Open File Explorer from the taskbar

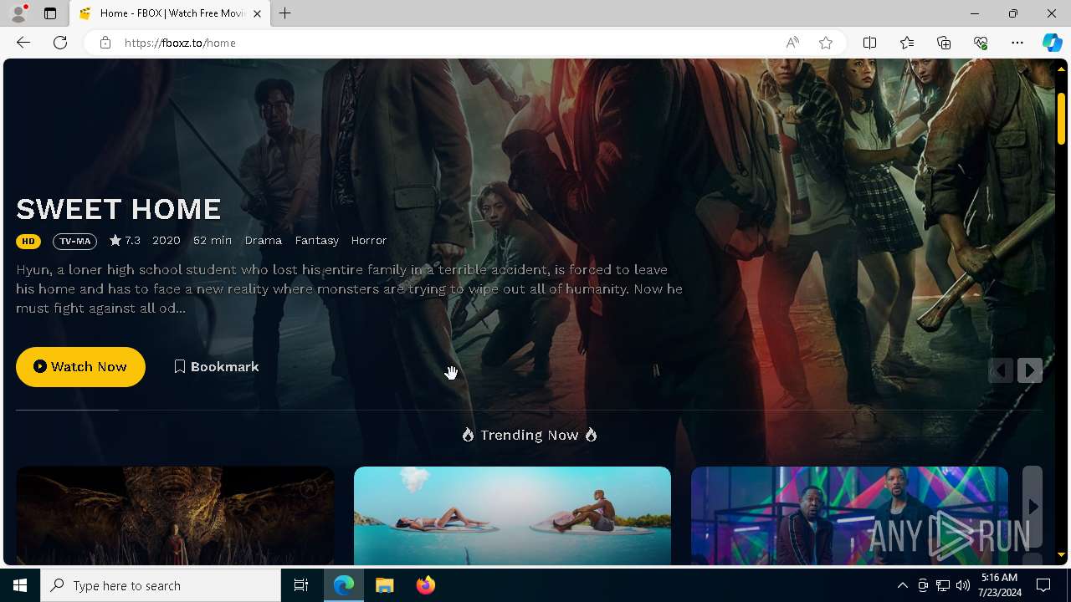coord(385,585)
